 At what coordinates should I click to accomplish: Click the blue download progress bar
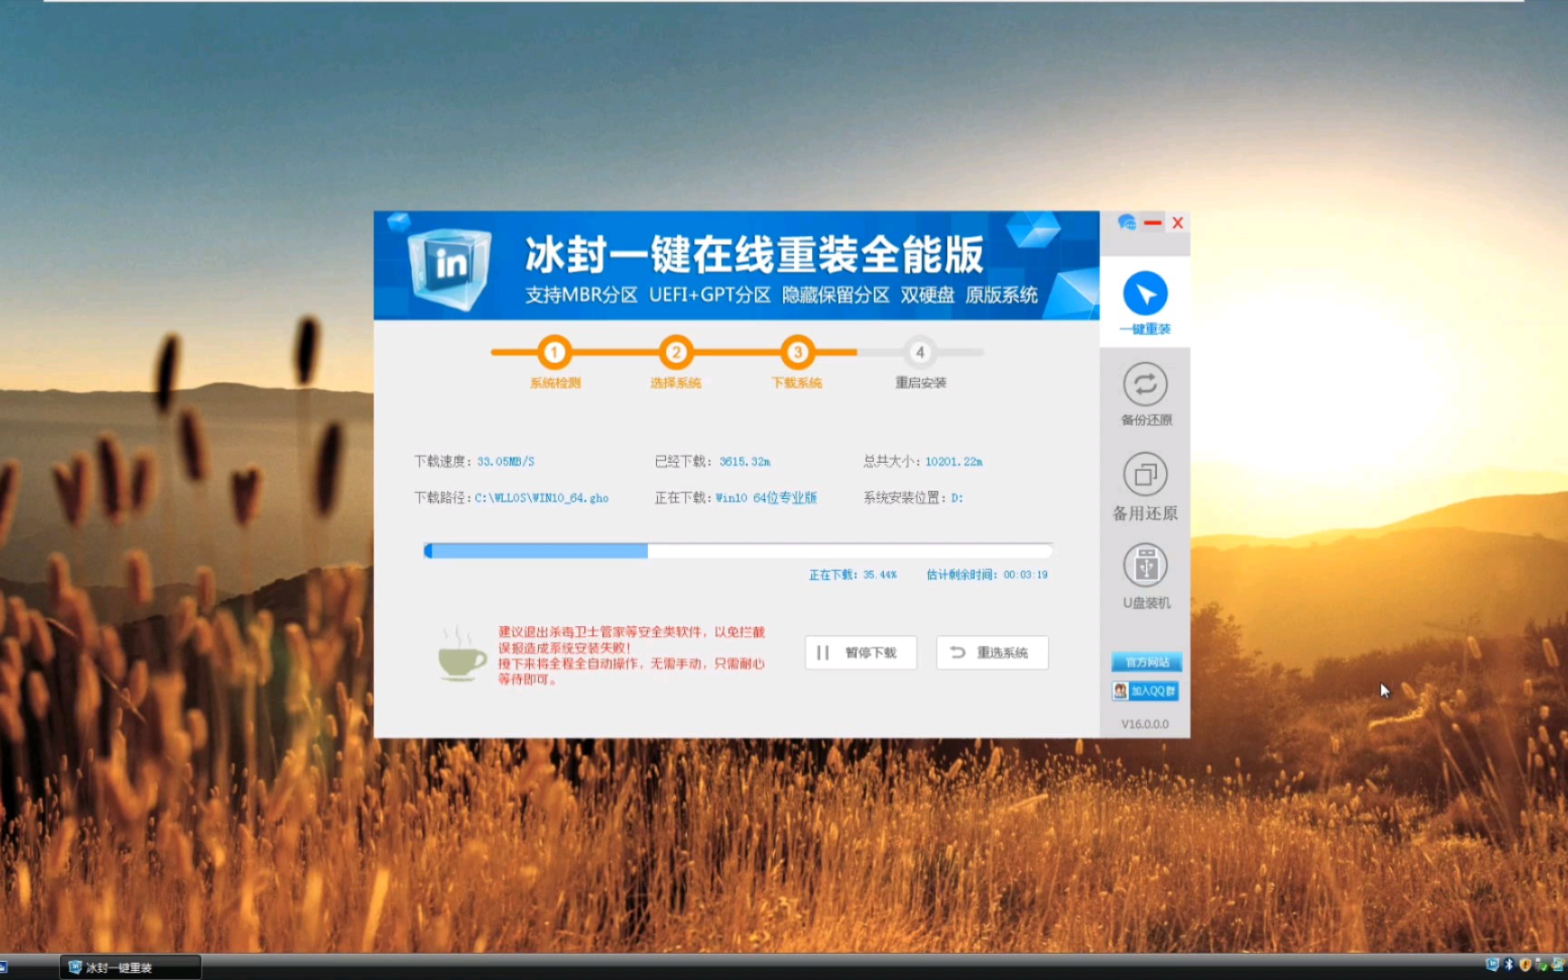click(x=738, y=551)
